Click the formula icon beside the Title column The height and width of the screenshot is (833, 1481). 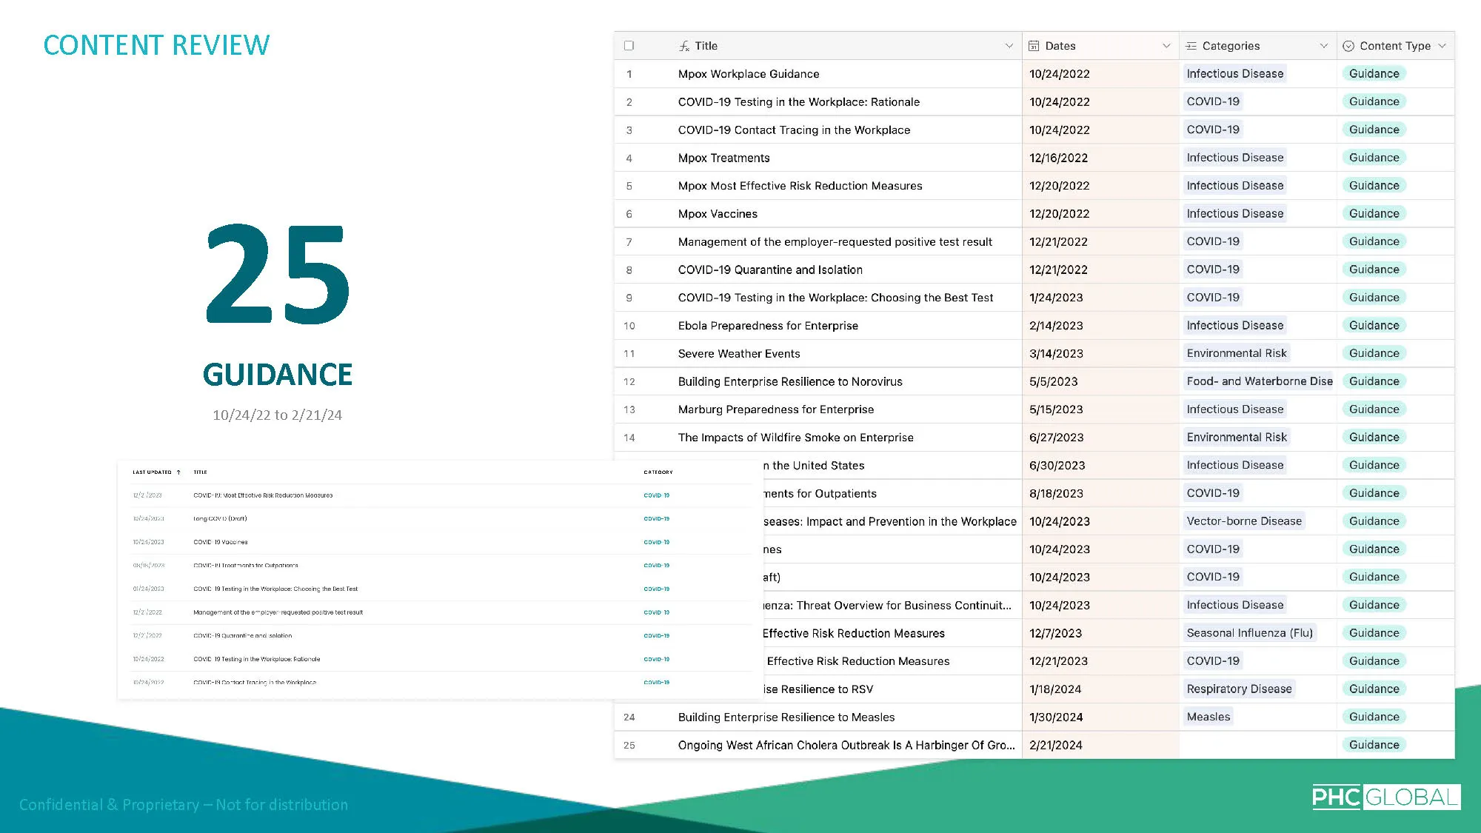(683, 46)
